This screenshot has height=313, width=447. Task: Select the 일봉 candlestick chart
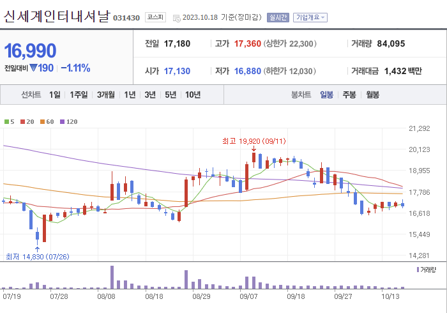pyautogui.click(x=326, y=95)
